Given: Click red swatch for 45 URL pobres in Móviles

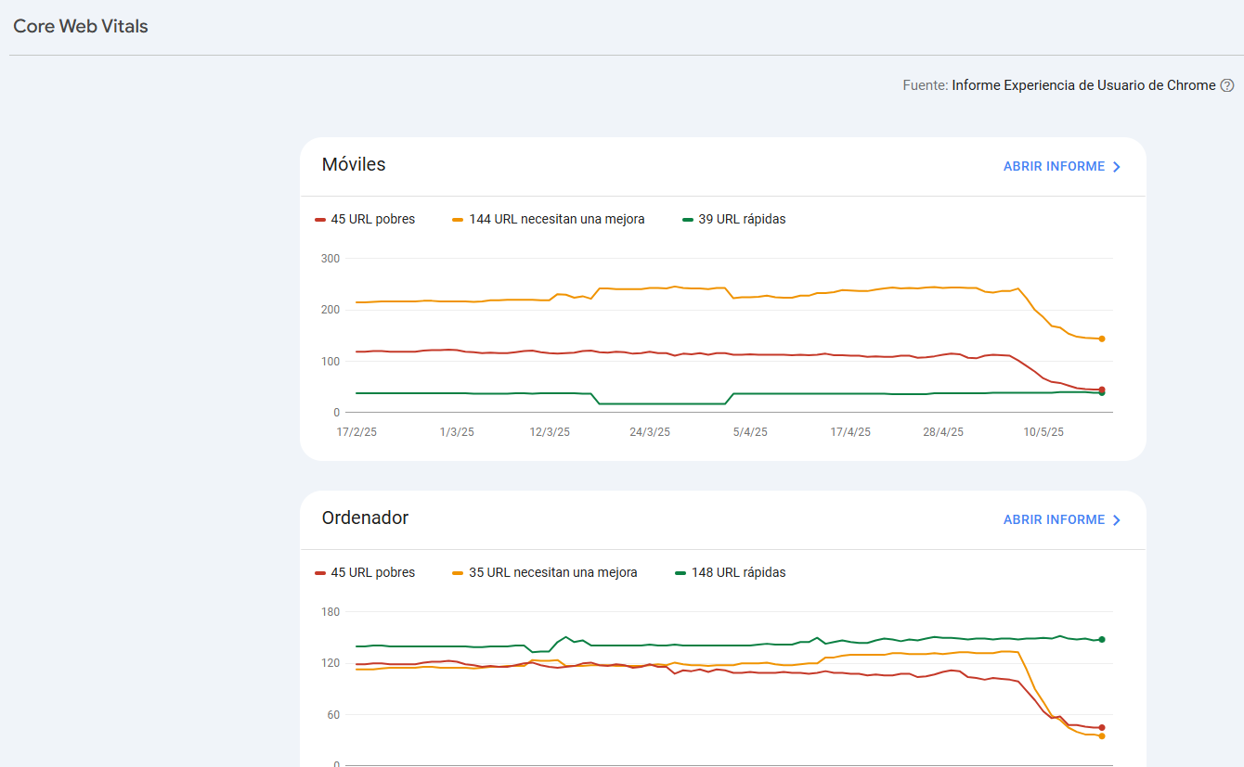Looking at the screenshot, I should tap(320, 220).
